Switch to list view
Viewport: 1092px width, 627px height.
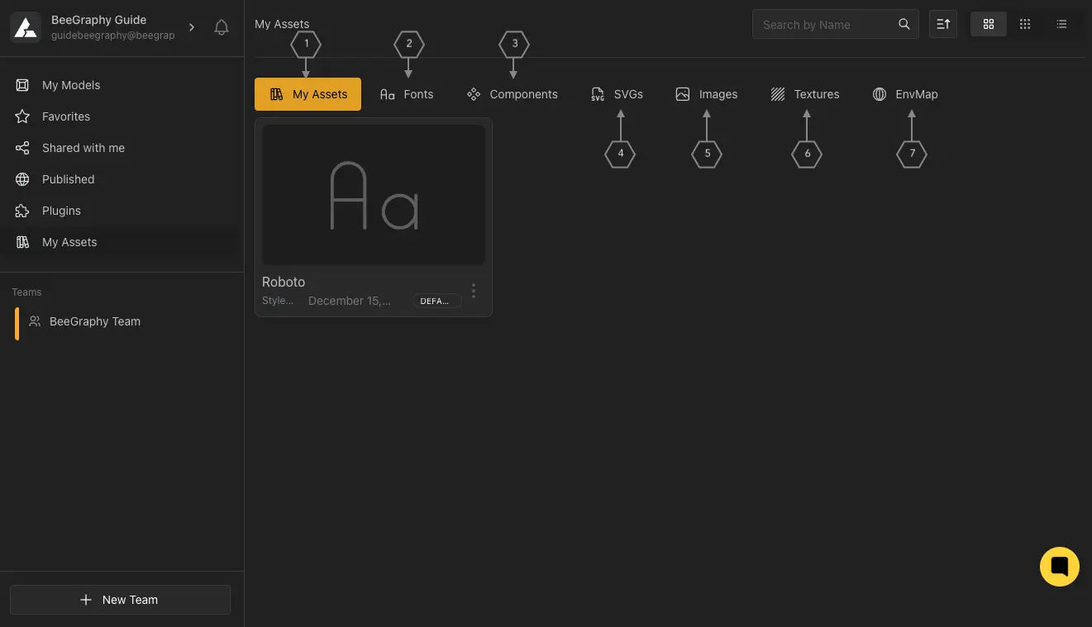pyautogui.click(x=1061, y=25)
